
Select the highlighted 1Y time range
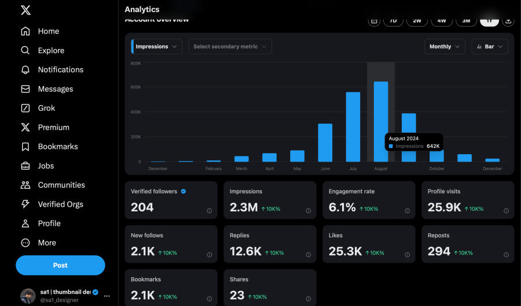coord(489,21)
